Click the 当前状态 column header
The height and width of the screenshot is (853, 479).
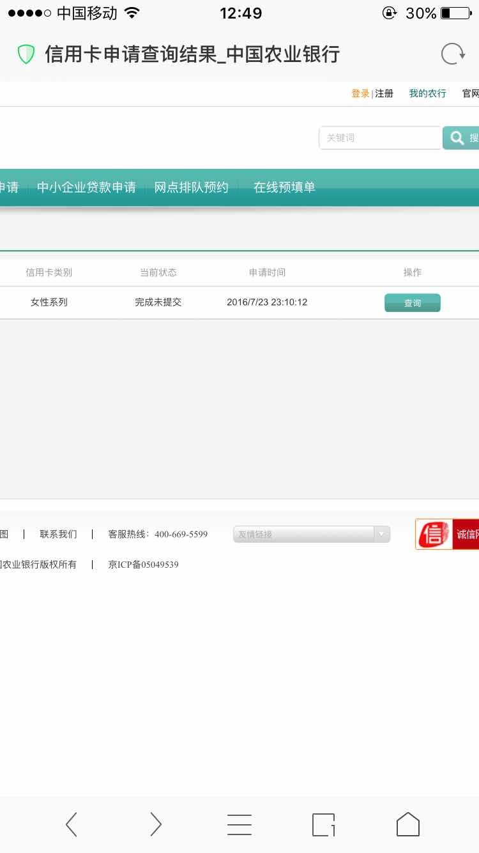[x=158, y=272]
